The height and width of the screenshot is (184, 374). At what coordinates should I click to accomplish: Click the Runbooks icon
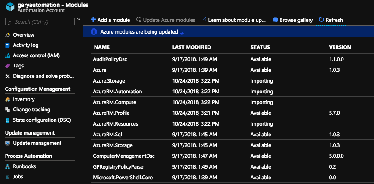(x=8, y=166)
